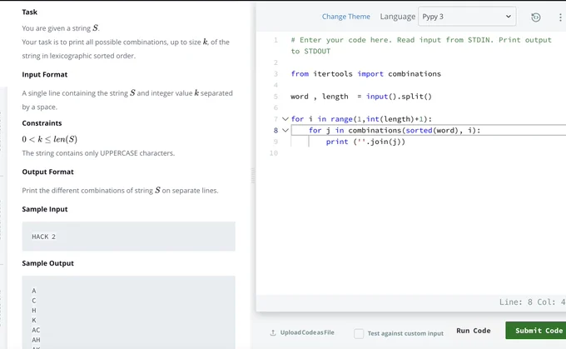
Task: Click 'The string contains only UPPERCASE characters' text
Action: pos(98,153)
